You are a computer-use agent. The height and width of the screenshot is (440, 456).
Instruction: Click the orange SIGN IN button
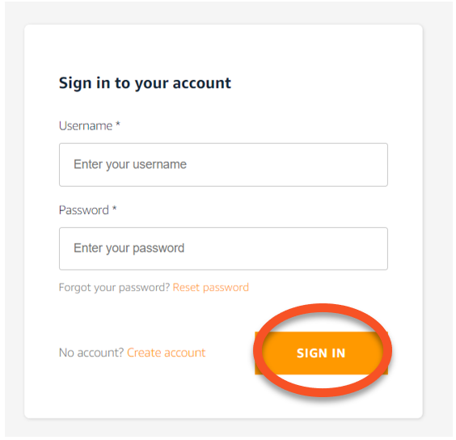pos(321,353)
